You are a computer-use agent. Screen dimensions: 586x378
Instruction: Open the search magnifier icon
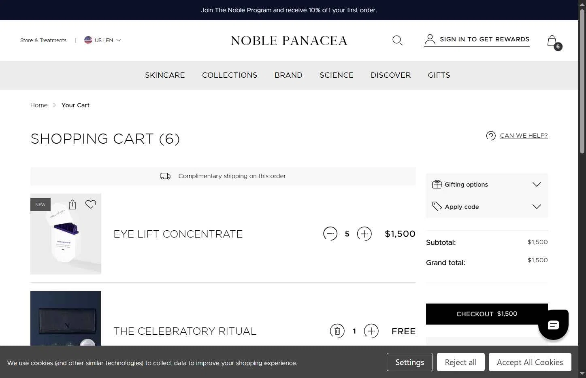pyautogui.click(x=397, y=40)
